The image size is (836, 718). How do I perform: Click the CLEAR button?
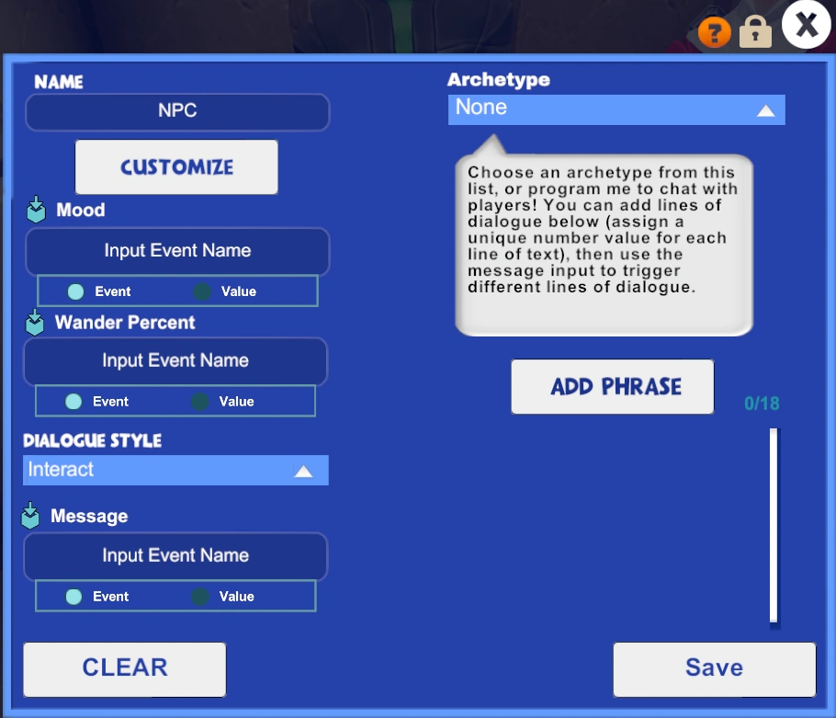[125, 669]
